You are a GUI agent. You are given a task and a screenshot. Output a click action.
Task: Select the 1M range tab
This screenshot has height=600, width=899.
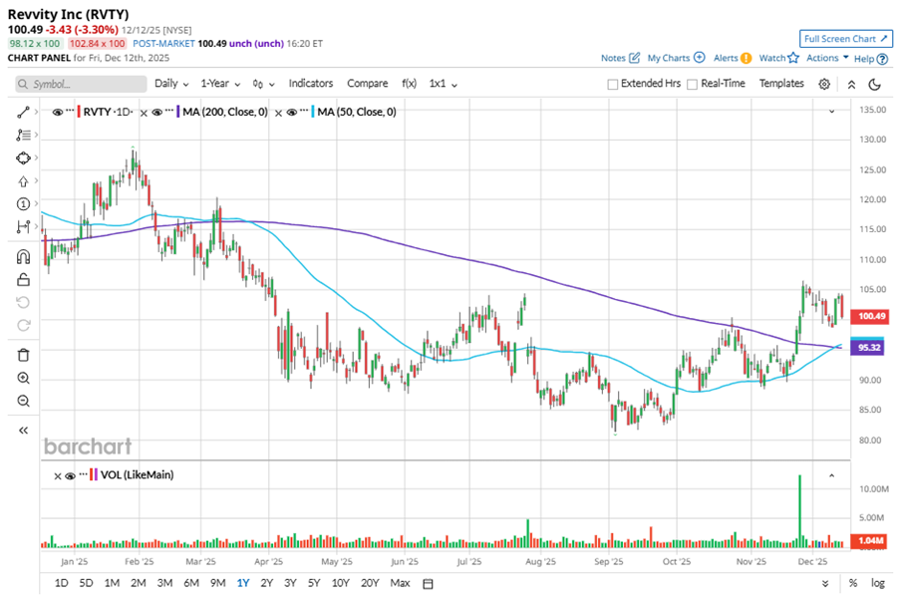[112, 583]
